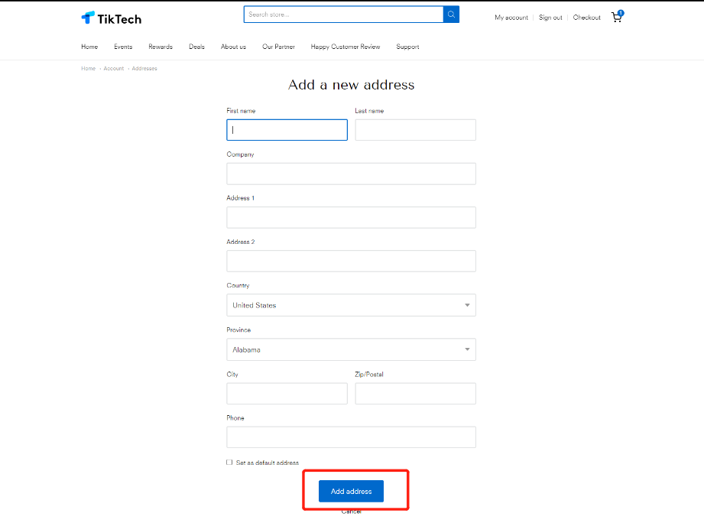The width and height of the screenshot is (704, 523).
Task: Focus the Search store field
Action: point(344,15)
